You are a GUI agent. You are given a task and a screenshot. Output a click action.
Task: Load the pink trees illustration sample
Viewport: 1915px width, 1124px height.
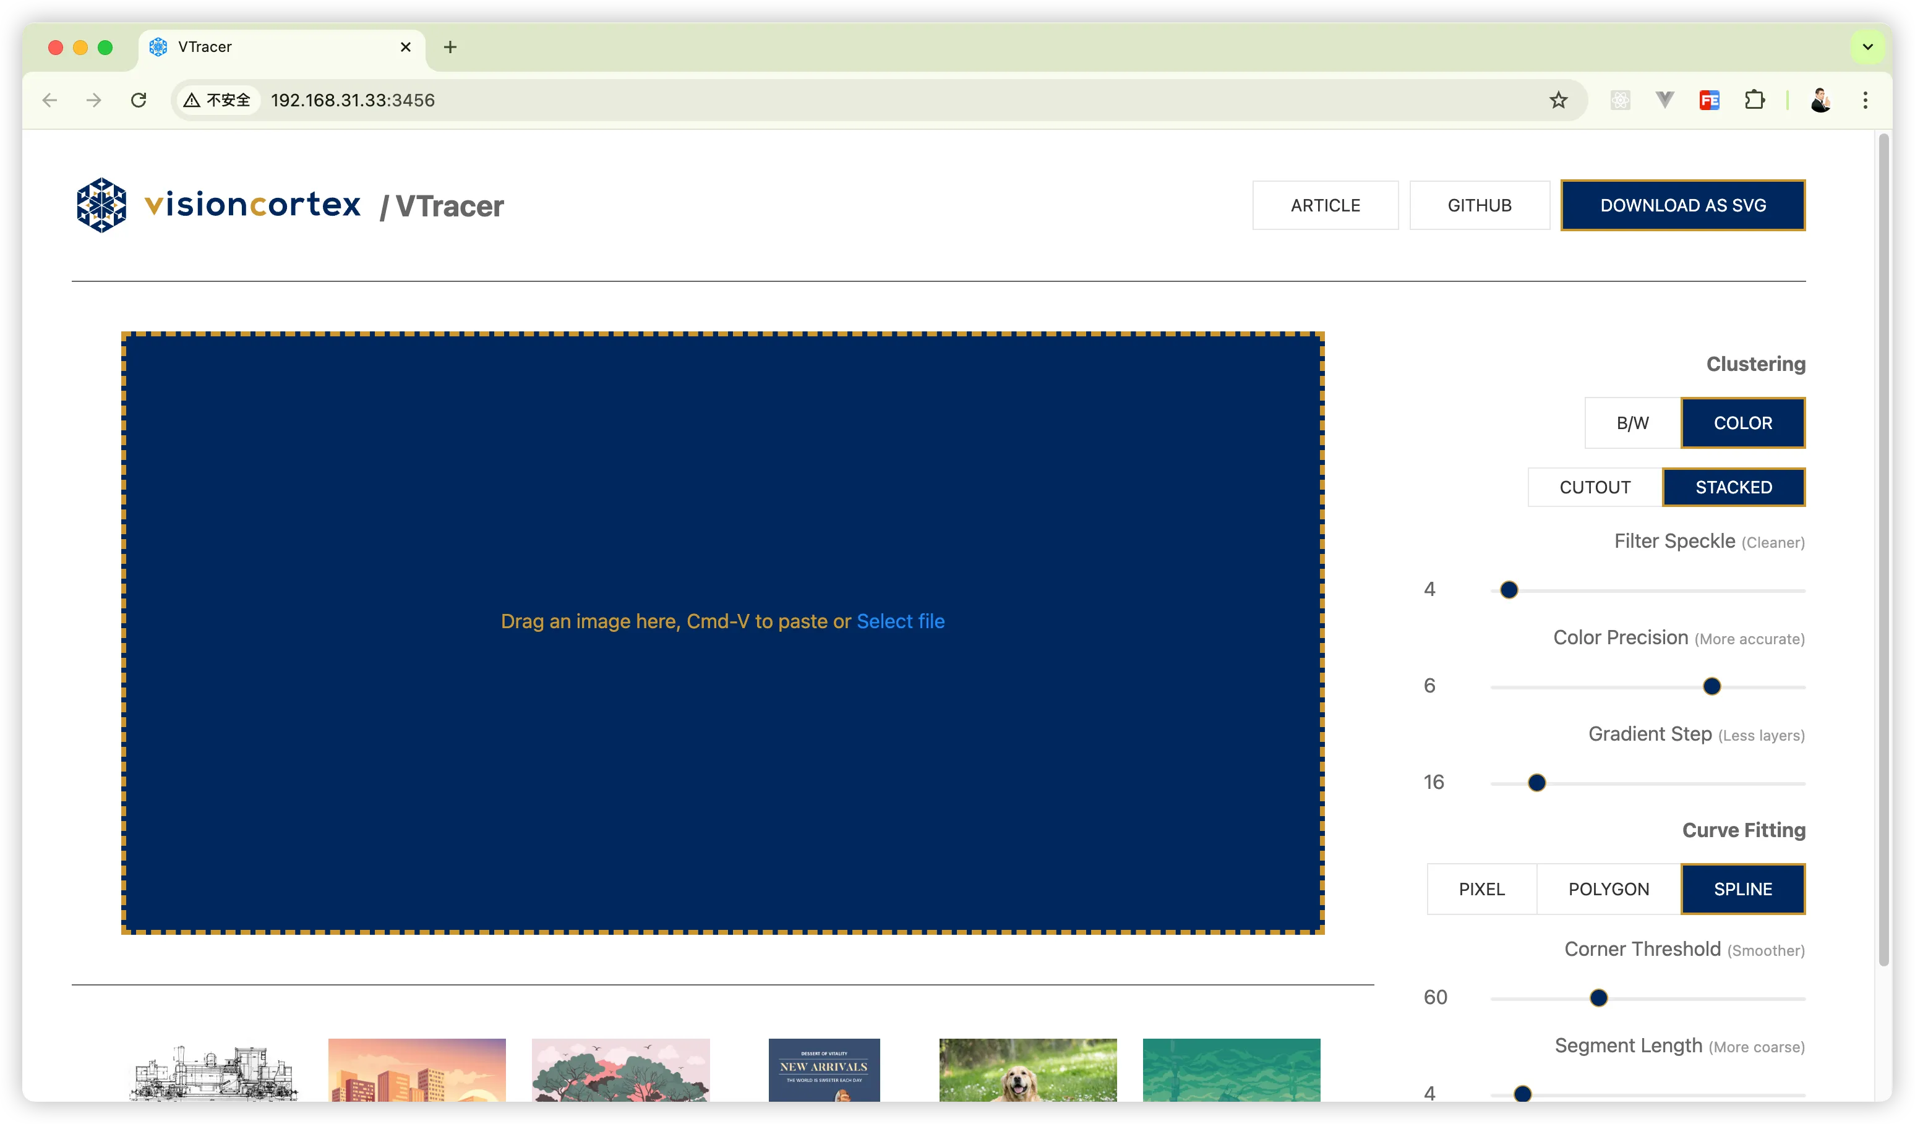coord(621,1070)
